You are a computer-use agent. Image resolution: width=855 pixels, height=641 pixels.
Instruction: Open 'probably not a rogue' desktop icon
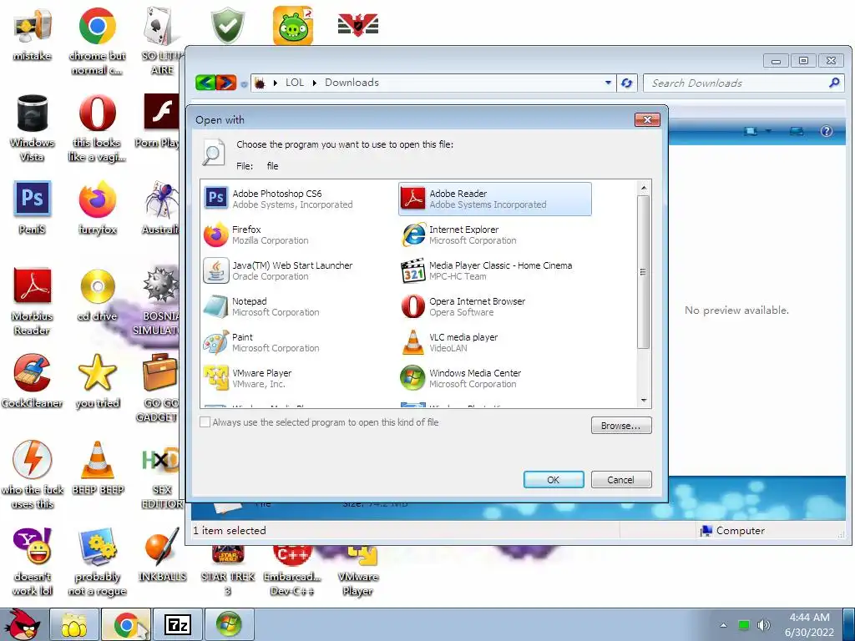97,562
